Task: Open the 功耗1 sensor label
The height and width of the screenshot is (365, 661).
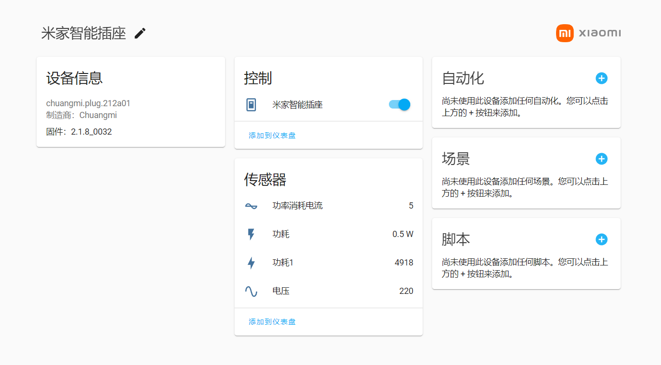Action: coord(283,263)
